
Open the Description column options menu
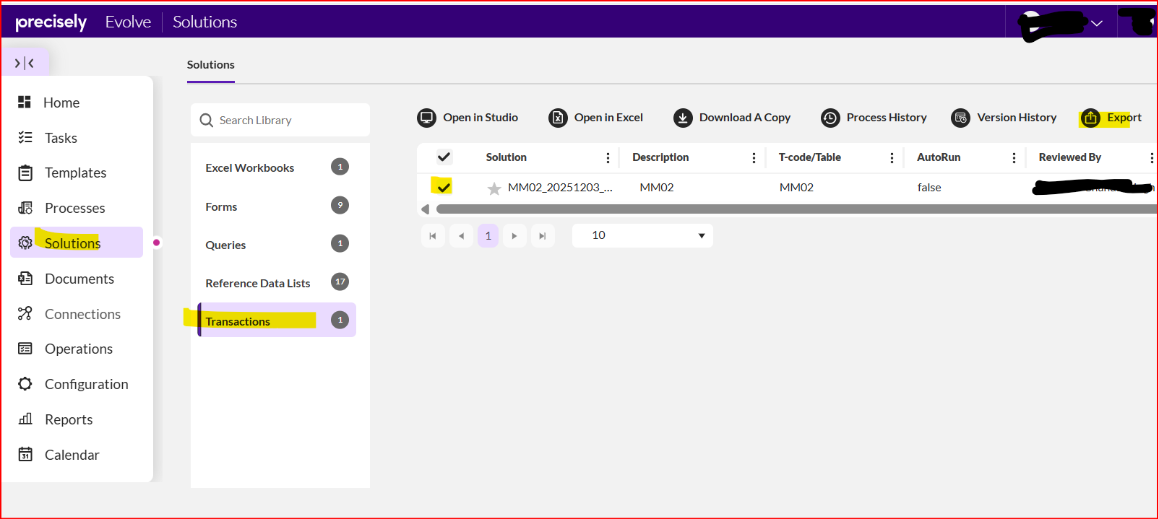(754, 157)
